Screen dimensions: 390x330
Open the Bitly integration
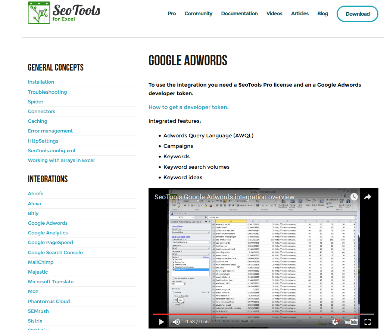(x=33, y=213)
